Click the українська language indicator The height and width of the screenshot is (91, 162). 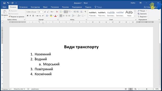pyautogui.click(x=35, y=89)
